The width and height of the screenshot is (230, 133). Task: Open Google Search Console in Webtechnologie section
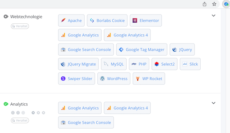point(86,50)
